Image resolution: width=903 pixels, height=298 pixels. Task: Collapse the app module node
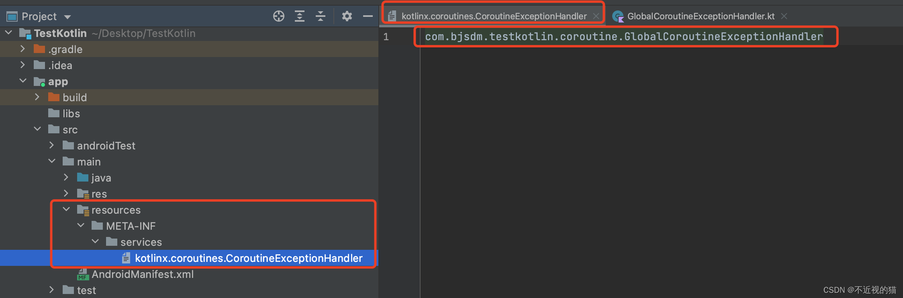[23, 81]
